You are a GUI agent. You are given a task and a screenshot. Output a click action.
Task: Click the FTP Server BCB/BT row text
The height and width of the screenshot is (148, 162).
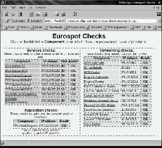18,80
